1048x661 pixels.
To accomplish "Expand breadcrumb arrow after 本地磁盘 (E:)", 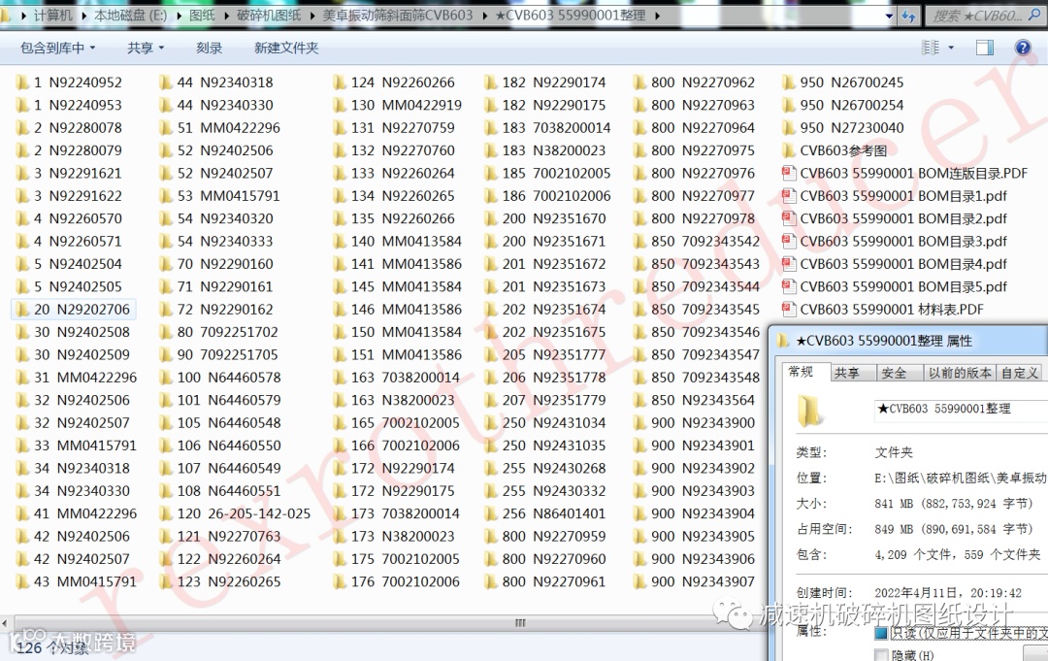I will [x=180, y=16].
